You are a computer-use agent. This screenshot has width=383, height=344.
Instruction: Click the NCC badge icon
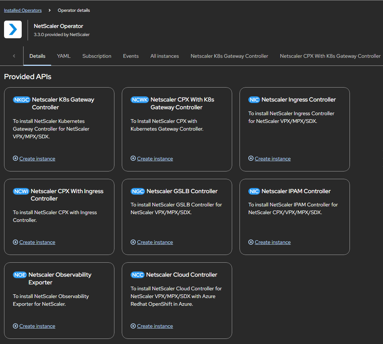pos(138,275)
